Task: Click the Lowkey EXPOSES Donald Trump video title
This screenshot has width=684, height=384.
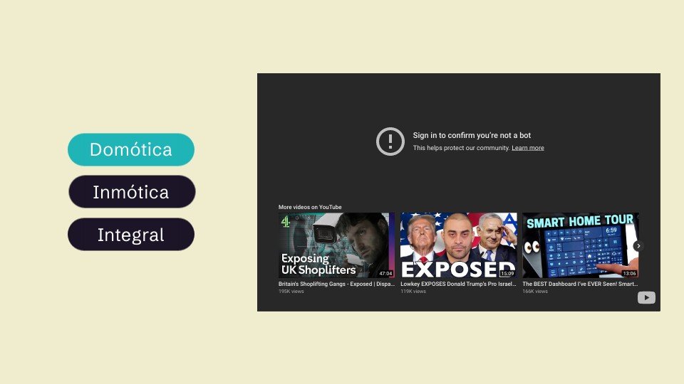Action: click(458, 284)
